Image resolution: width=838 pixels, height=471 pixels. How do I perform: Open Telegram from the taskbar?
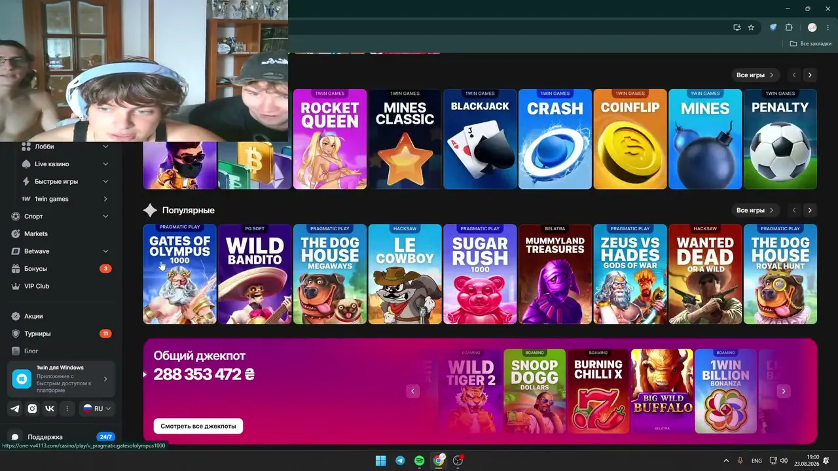400,461
